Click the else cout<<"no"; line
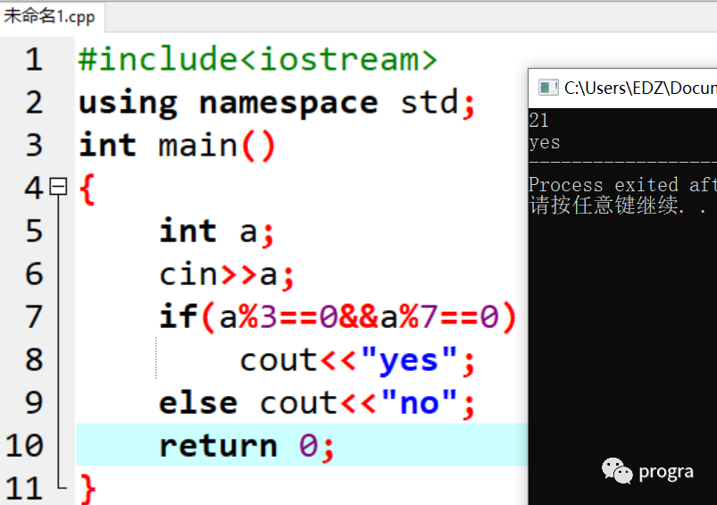This screenshot has height=505, width=717. (317, 403)
